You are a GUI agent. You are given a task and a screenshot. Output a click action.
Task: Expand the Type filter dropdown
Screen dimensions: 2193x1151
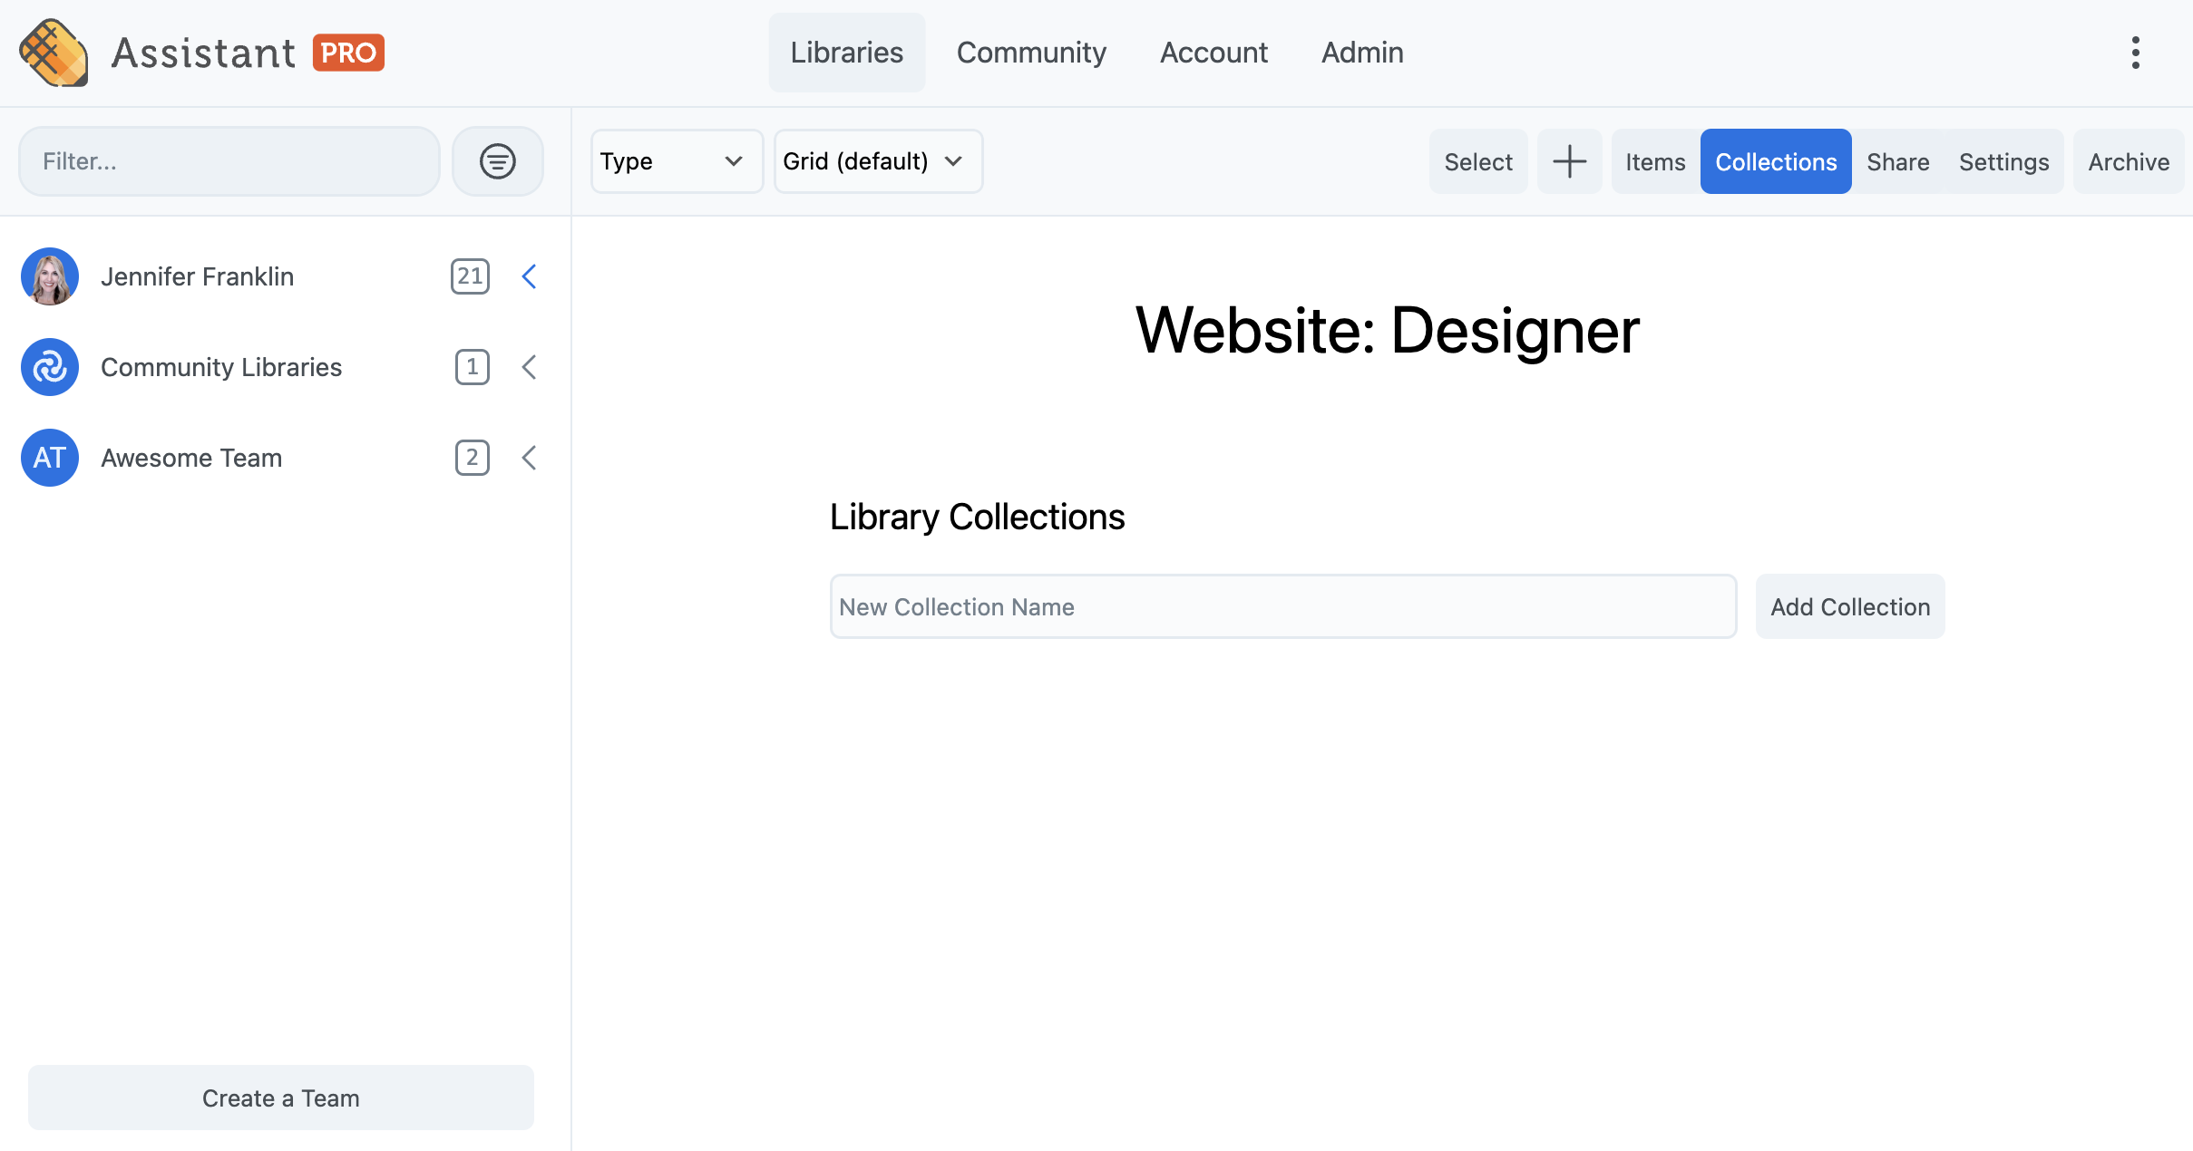point(670,161)
